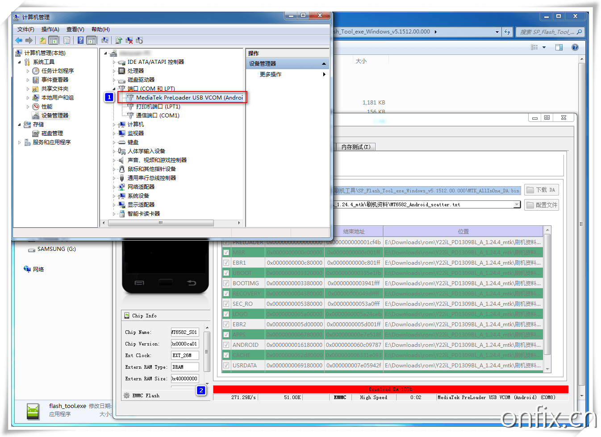Click the Back arrow in Computer Management toolbar
Image resolution: width=601 pixels, height=437 pixels.
click(19, 41)
